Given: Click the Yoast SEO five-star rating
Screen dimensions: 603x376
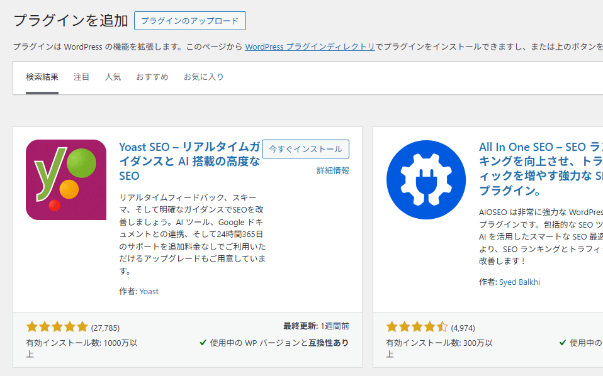Looking at the screenshot, I should pos(57,327).
